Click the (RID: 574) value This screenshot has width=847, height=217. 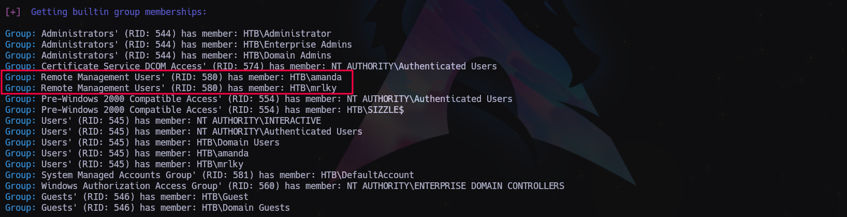(238, 66)
